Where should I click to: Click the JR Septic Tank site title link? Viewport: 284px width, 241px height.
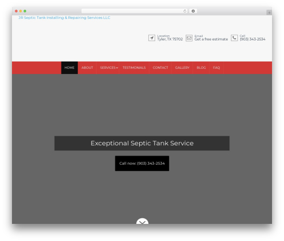pos(64,18)
